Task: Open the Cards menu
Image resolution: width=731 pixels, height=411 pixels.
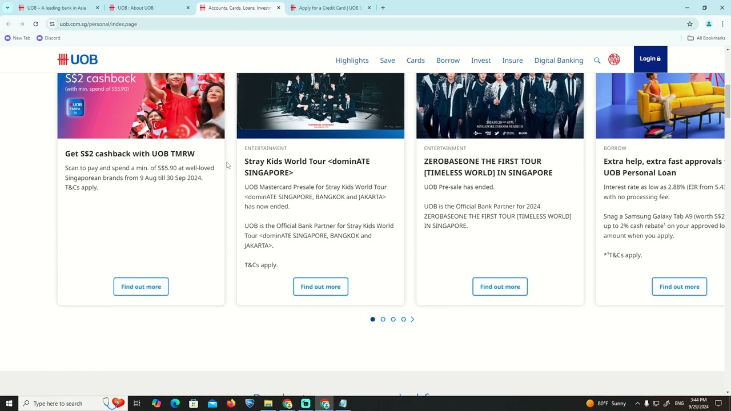Action: point(416,60)
